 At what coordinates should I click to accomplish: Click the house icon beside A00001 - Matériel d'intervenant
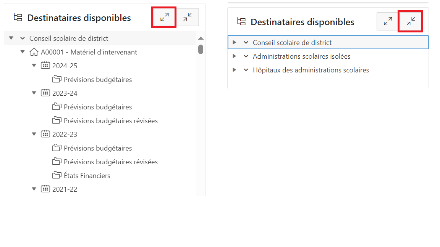pos(34,52)
